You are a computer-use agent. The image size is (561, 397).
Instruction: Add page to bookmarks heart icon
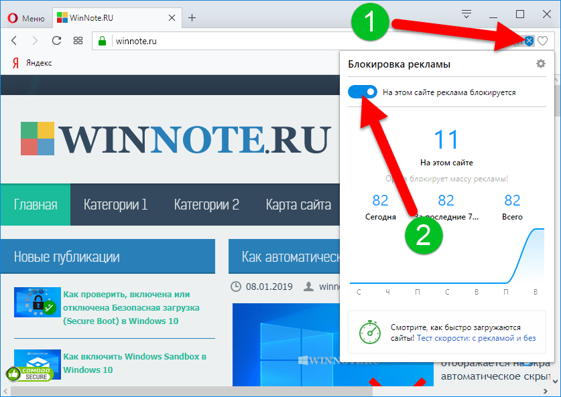point(543,41)
